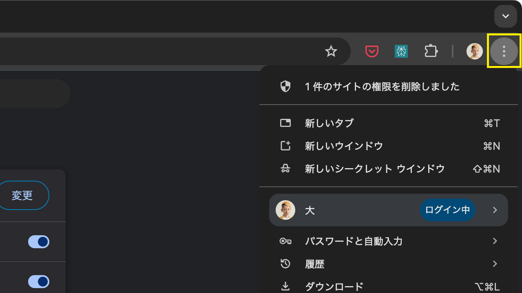Turn off the upper blue toggle switch
The width and height of the screenshot is (522, 293).
pos(39,242)
